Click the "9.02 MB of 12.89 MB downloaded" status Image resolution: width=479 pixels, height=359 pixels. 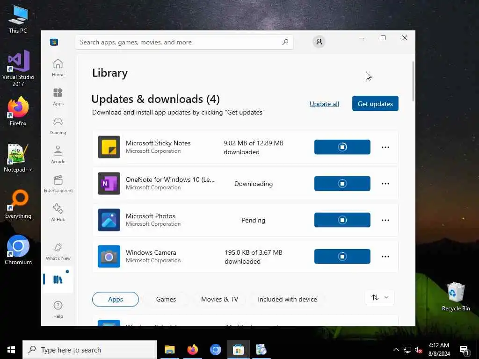point(254,147)
